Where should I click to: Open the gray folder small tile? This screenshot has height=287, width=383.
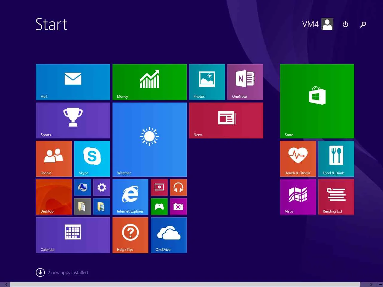coord(83,207)
